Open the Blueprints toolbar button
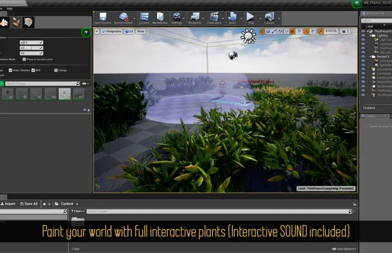This screenshot has height=253, width=392. (195, 18)
